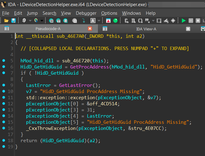Open the Search menu
The width and height of the screenshot is (205, 156).
(x=49, y=13)
